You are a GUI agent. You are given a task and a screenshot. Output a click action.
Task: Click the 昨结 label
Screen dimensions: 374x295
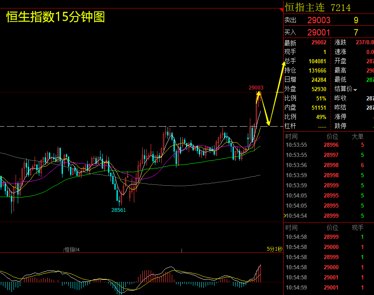(x=340, y=108)
